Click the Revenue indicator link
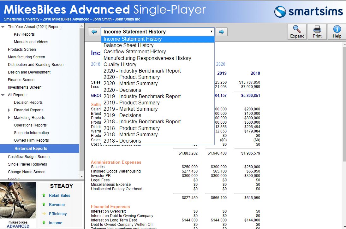The height and width of the screenshot is (229, 346). [57, 205]
